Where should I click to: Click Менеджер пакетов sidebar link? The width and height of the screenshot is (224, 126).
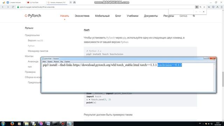click(x=38, y=51)
